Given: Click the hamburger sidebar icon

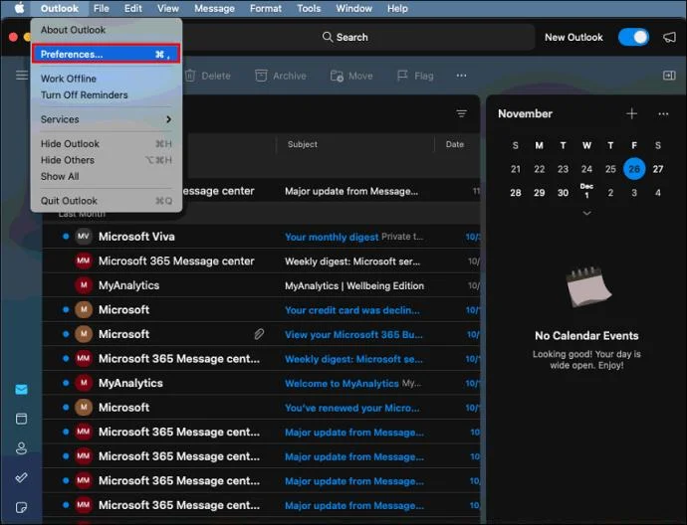Looking at the screenshot, I should (x=22, y=76).
